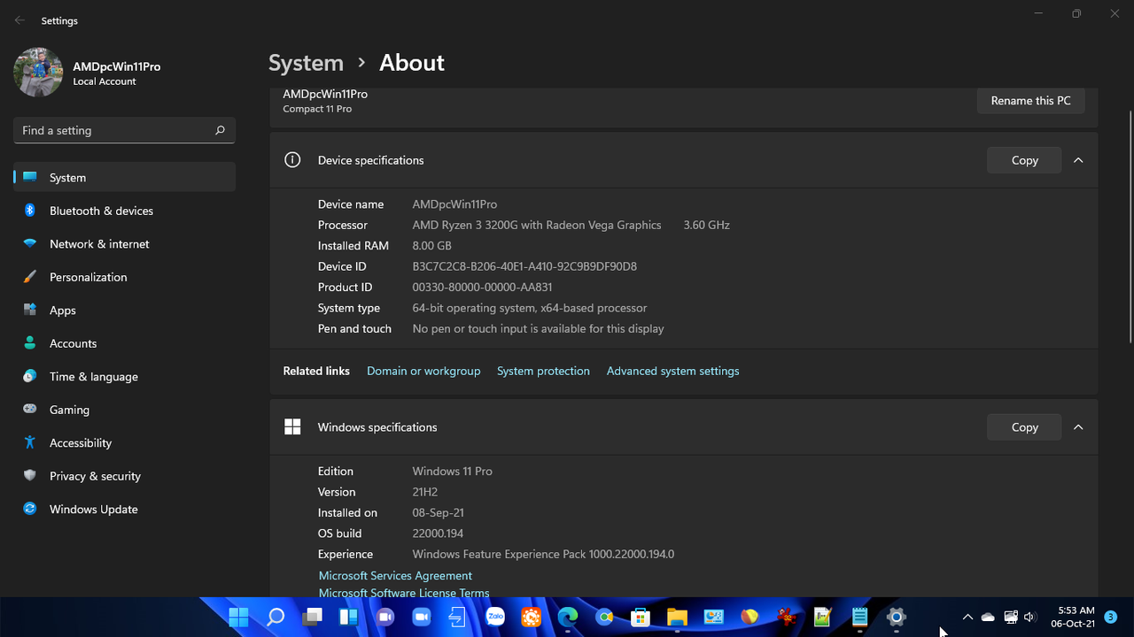1134x637 pixels.
Task: Open the System settings category
Action: [x=124, y=177]
